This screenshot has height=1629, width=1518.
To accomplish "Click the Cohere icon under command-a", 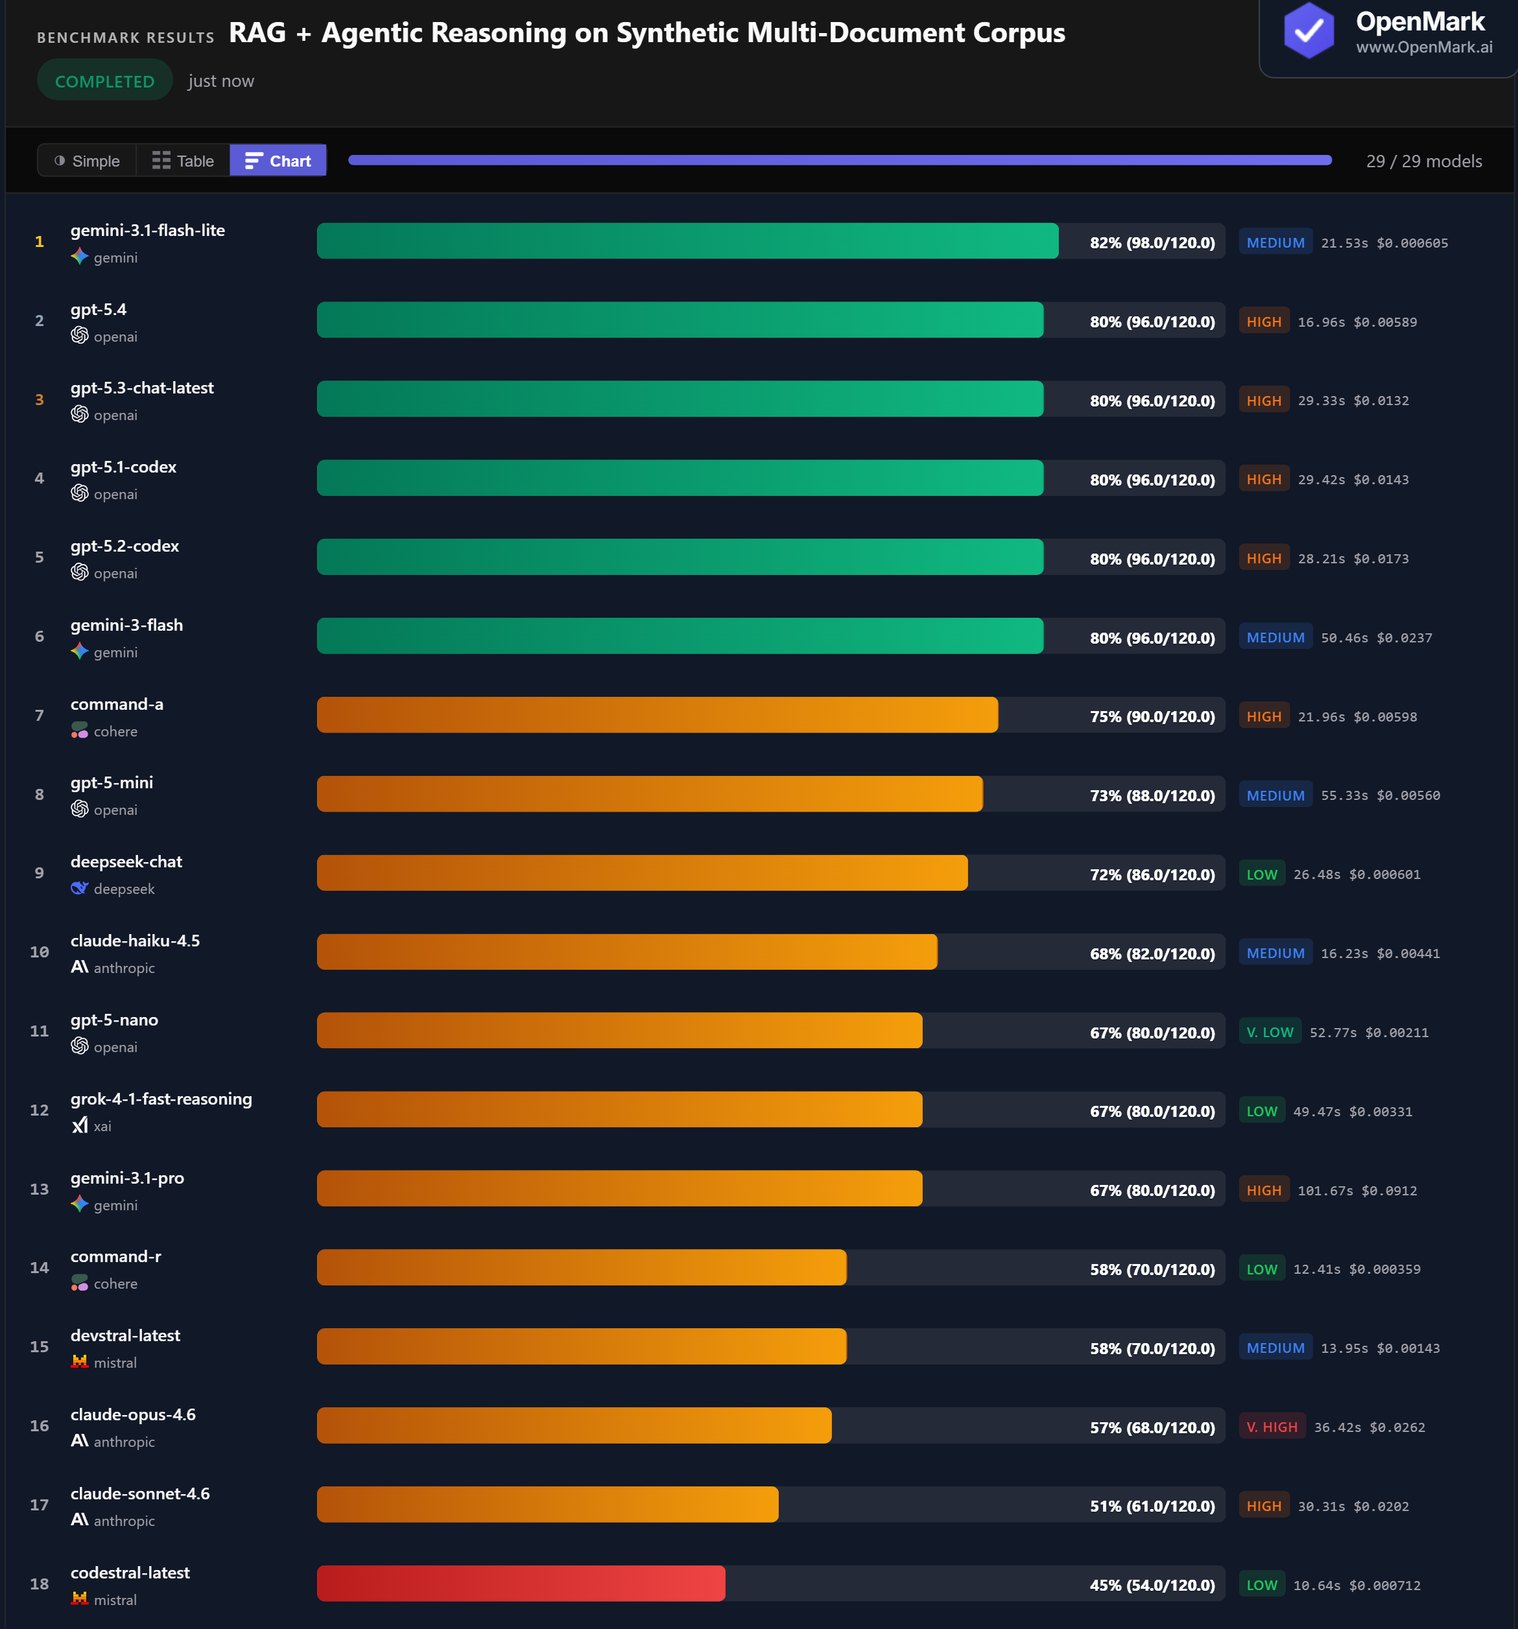I will (80, 730).
